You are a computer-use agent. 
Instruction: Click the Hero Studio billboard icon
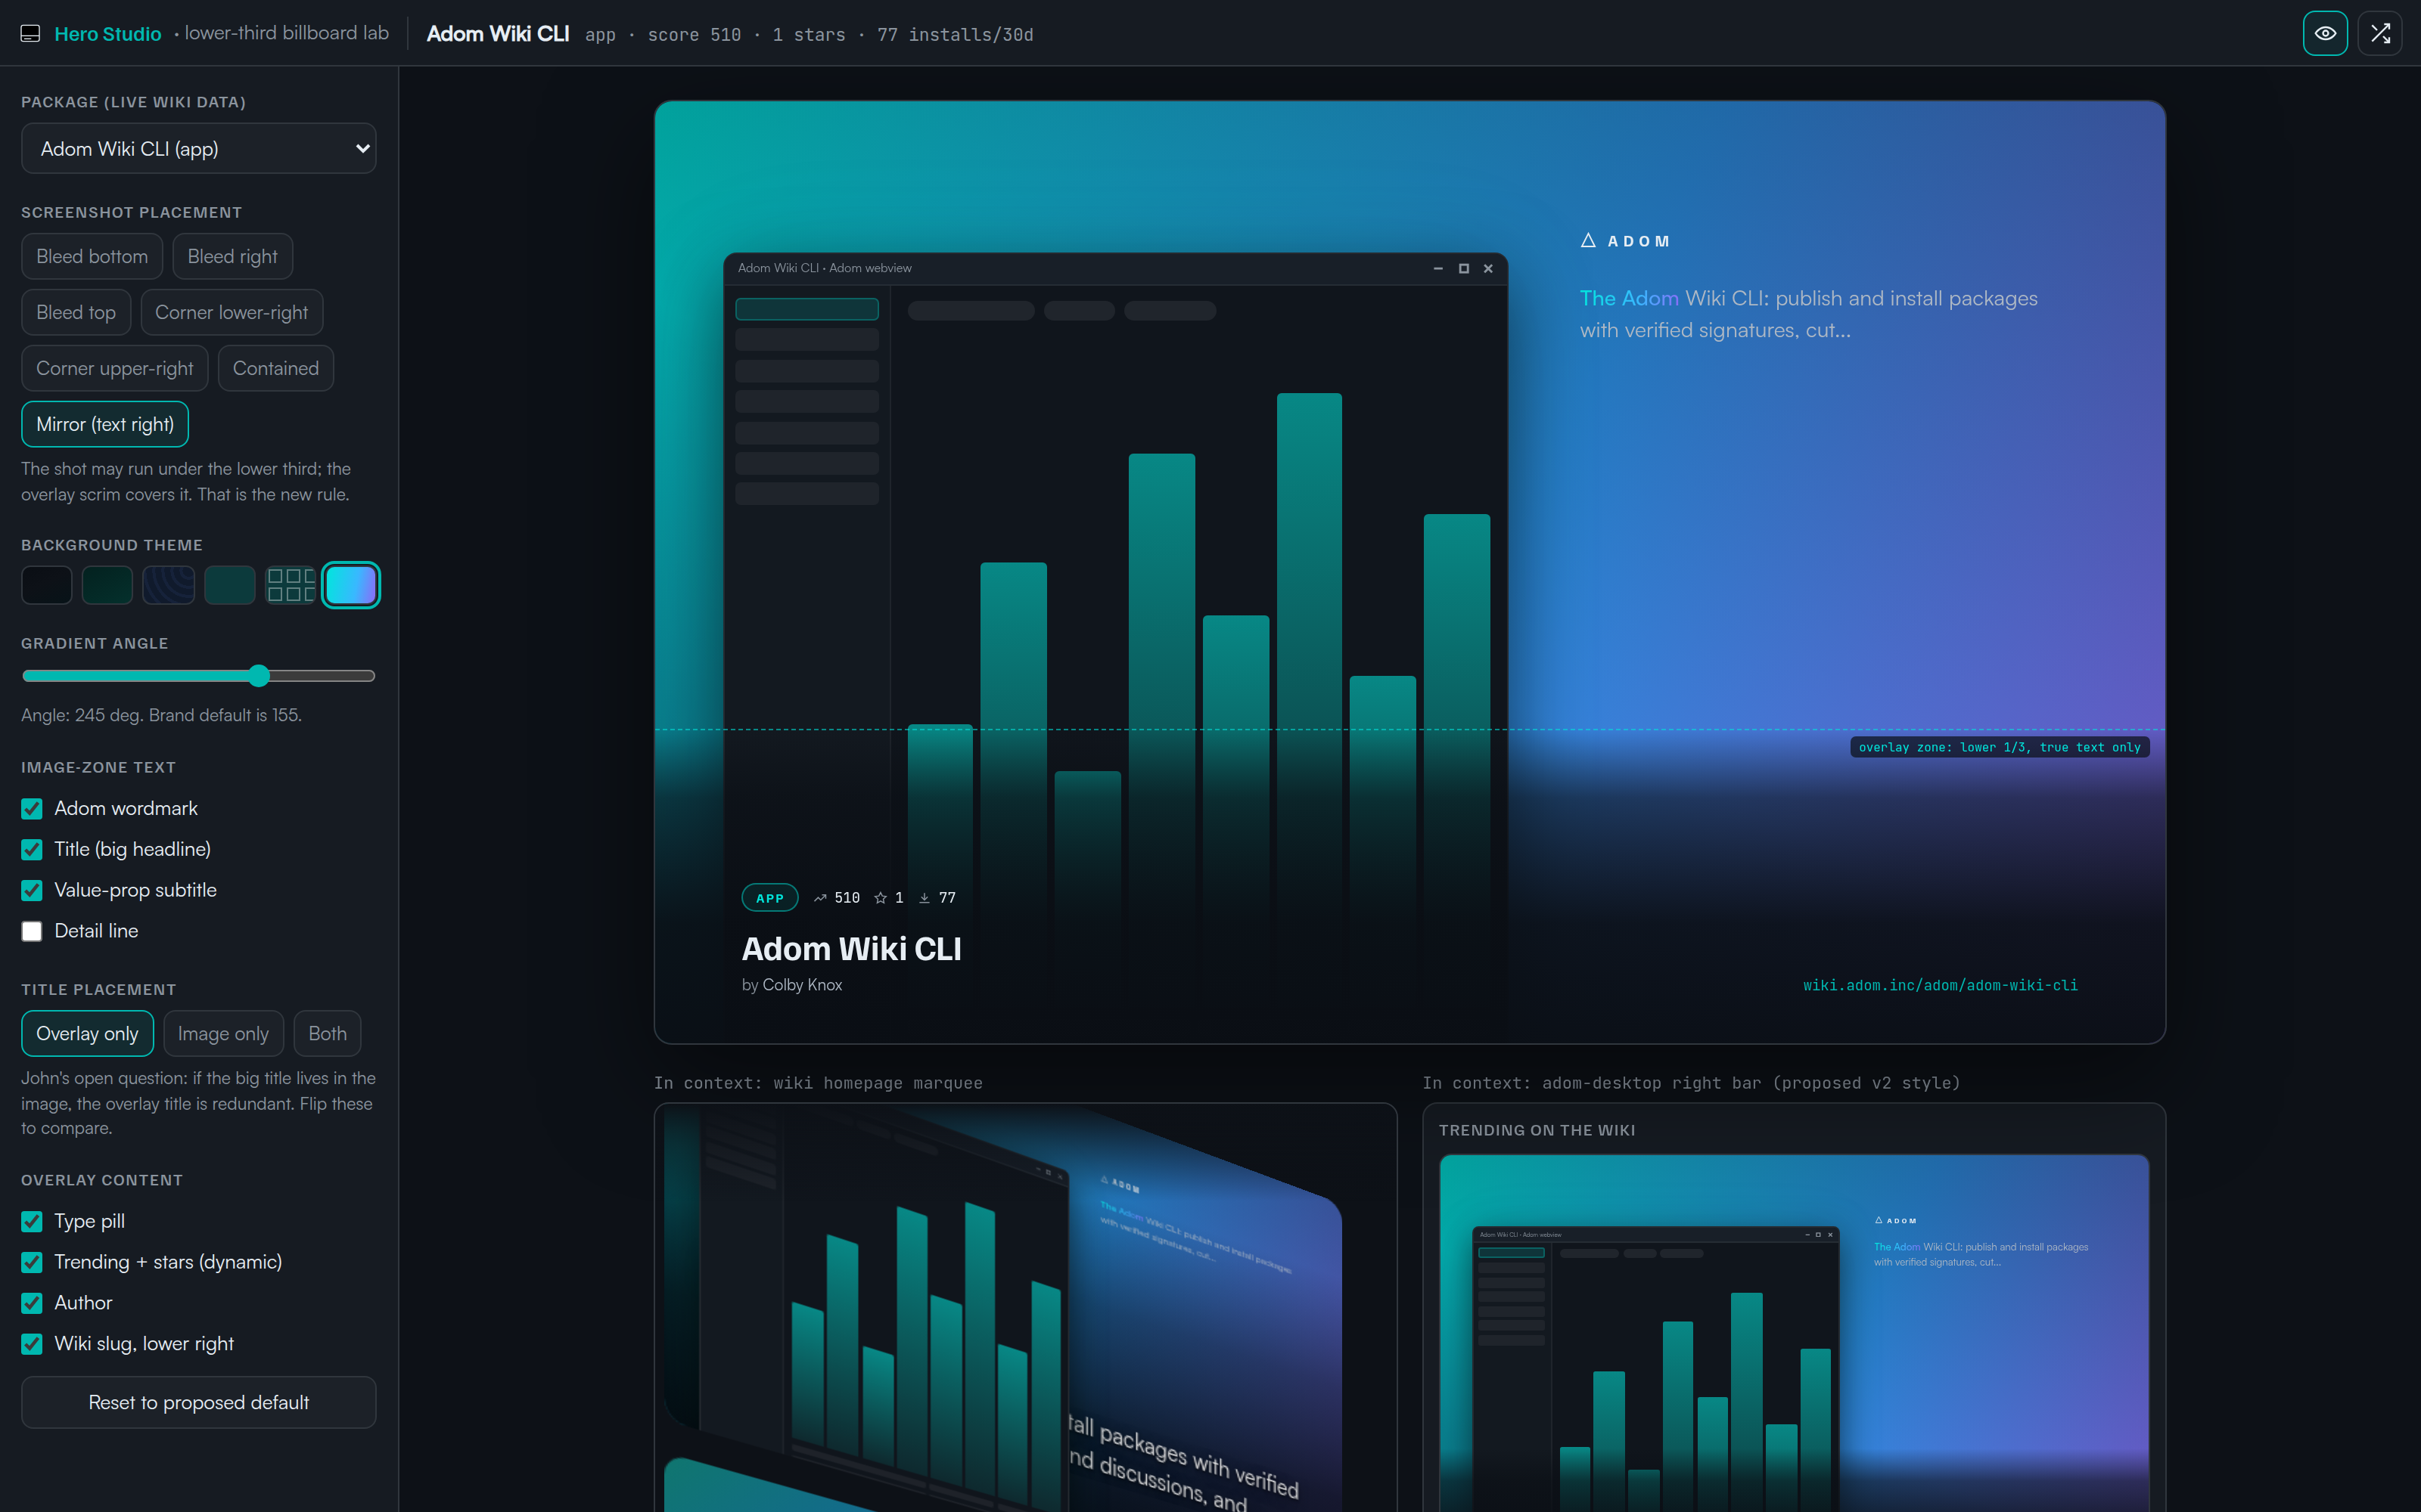(x=31, y=33)
